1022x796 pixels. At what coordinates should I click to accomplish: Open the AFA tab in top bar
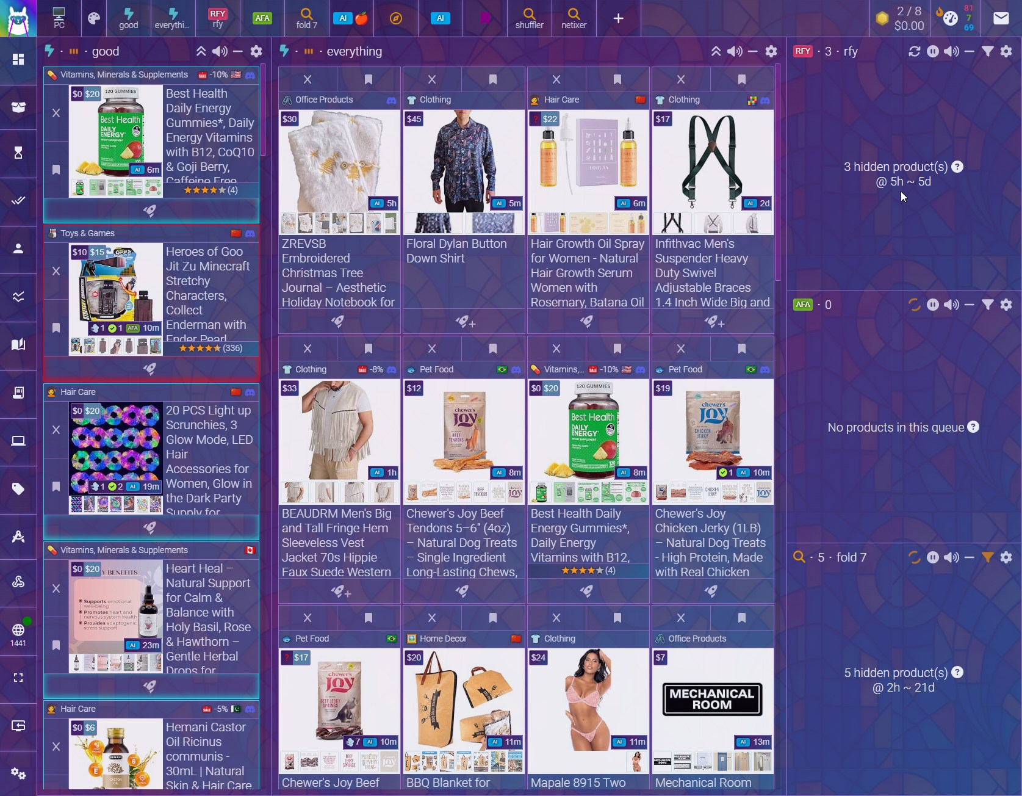click(262, 18)
